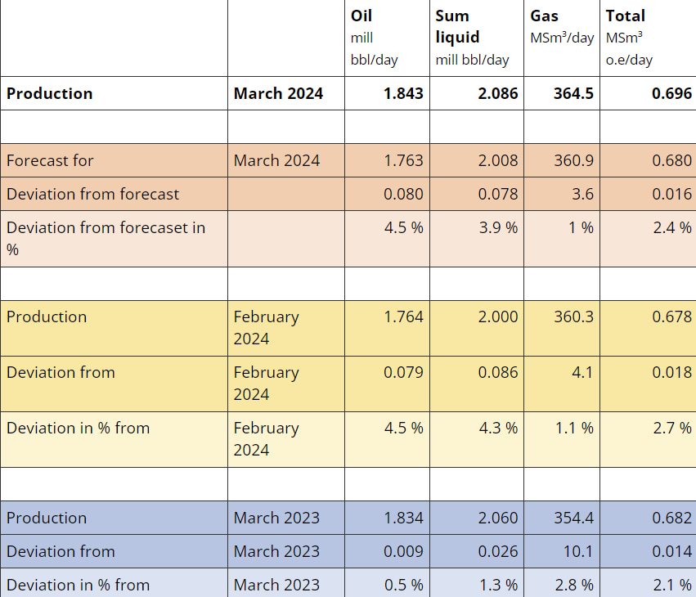Screen dimensions: 696x597
Task: Click the bold March 2024 date cell
Action: [x=278, y=93]
